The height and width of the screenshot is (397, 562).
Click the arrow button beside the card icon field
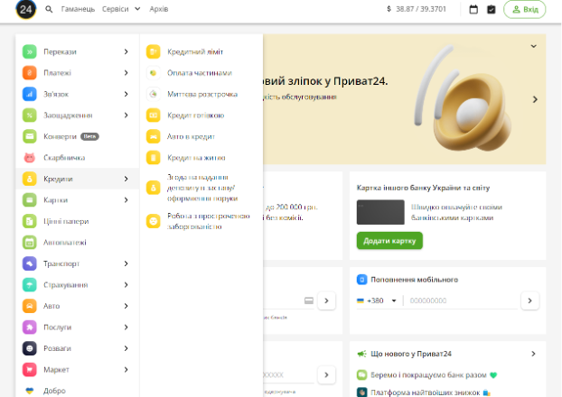tap(326, 300)
